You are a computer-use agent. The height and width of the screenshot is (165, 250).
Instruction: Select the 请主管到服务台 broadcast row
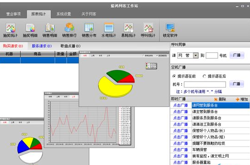pos(221,112)
